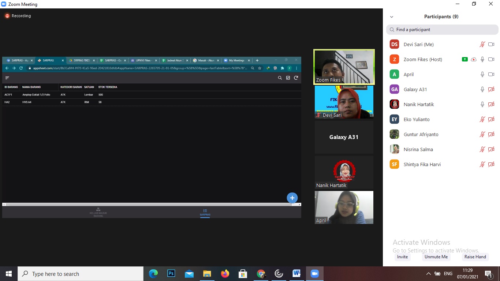Toggle Devi Sari's camera icon
Viewport: 500px width, 281px height.
pos(491,44)
